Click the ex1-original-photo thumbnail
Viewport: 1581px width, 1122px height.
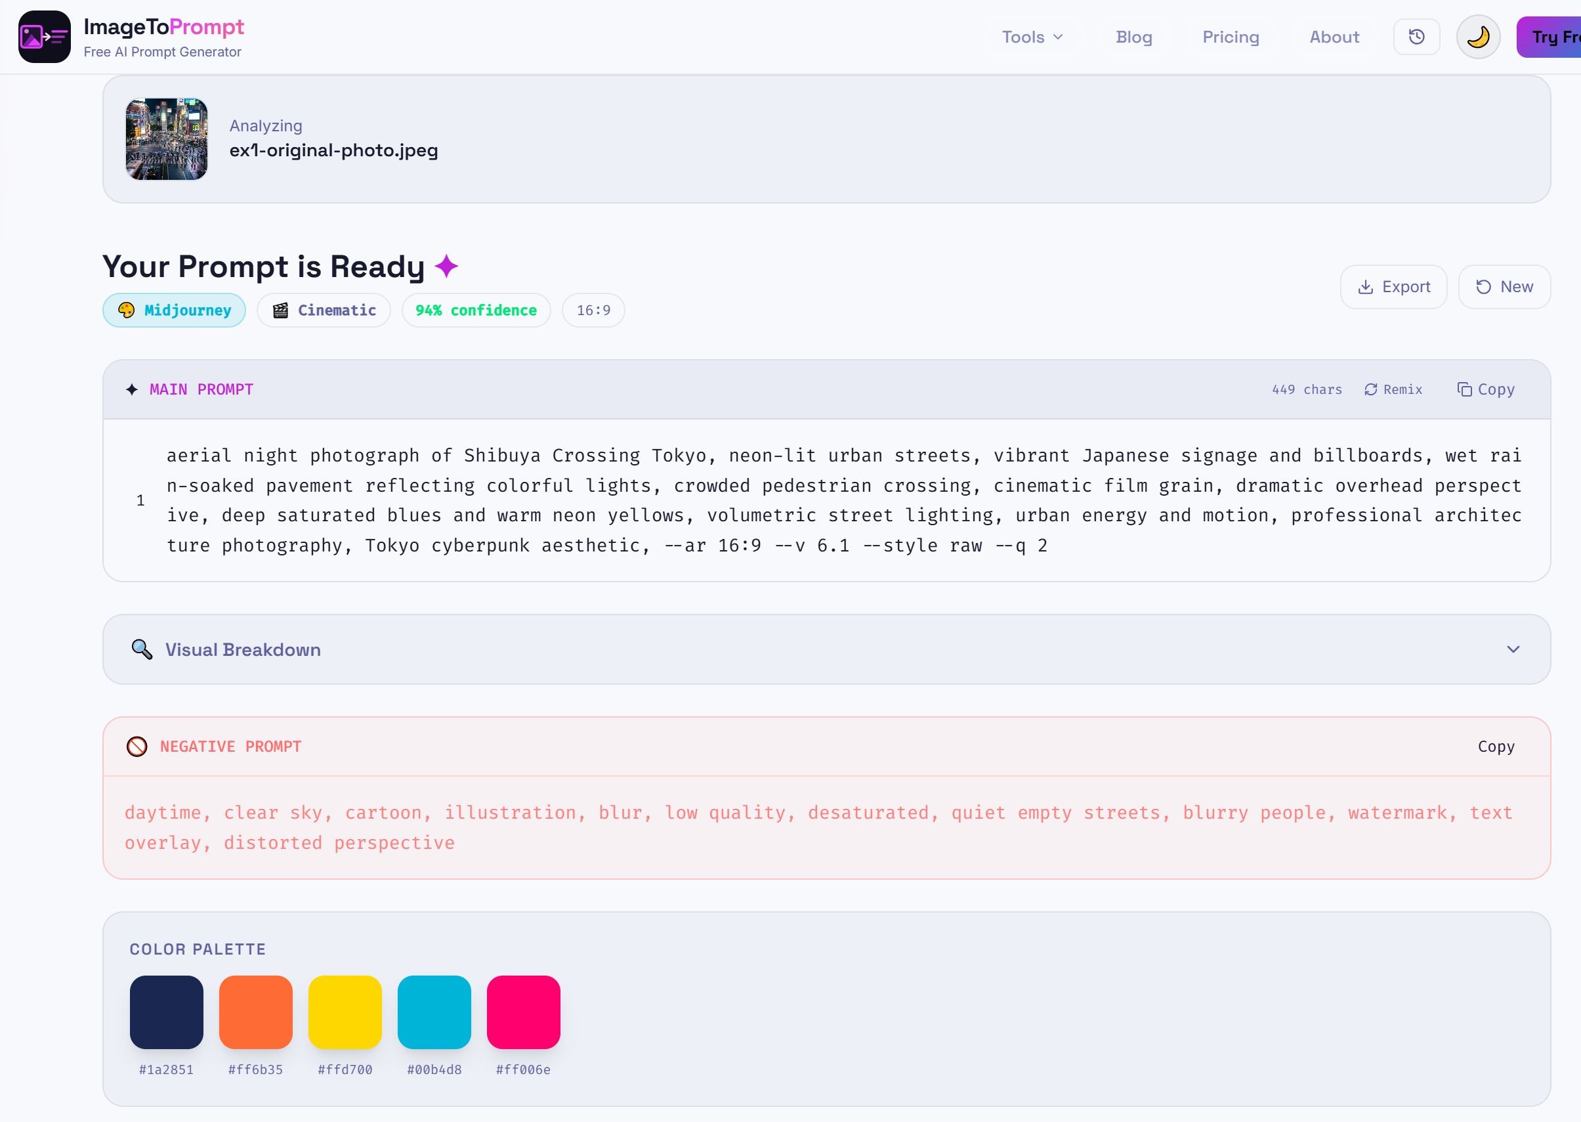(x=166, y=138)
